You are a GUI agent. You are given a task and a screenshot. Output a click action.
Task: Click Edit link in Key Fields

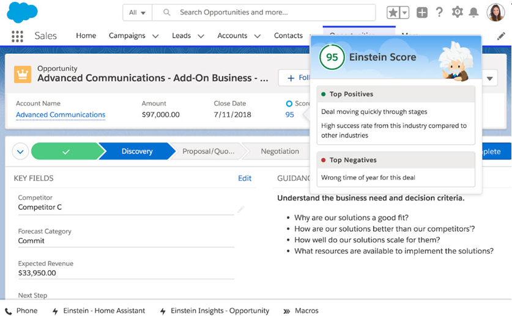click(245, 178)
